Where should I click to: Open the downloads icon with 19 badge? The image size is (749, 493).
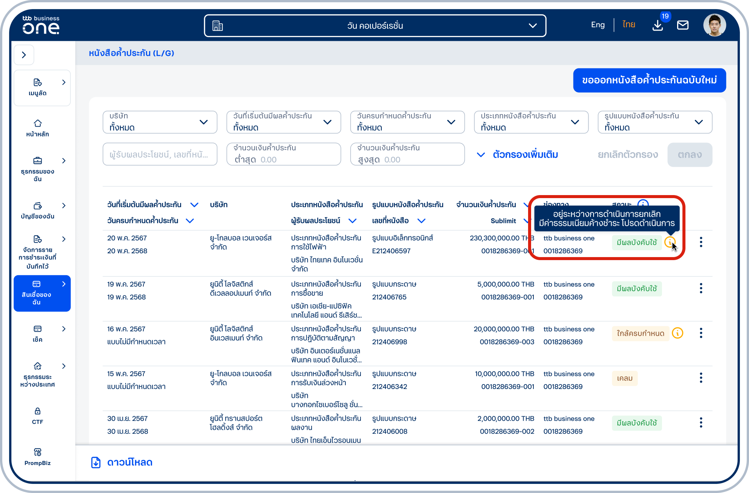pos(658,25)
